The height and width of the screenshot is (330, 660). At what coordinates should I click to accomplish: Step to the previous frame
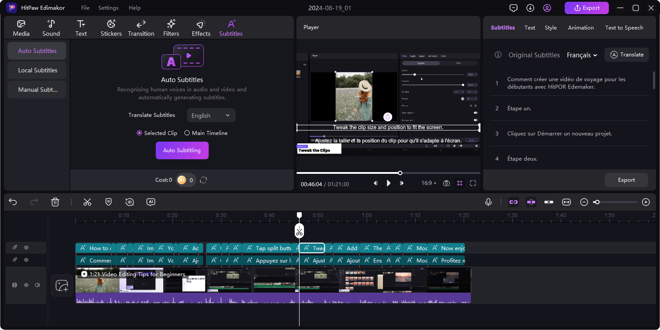click(375, 183)
